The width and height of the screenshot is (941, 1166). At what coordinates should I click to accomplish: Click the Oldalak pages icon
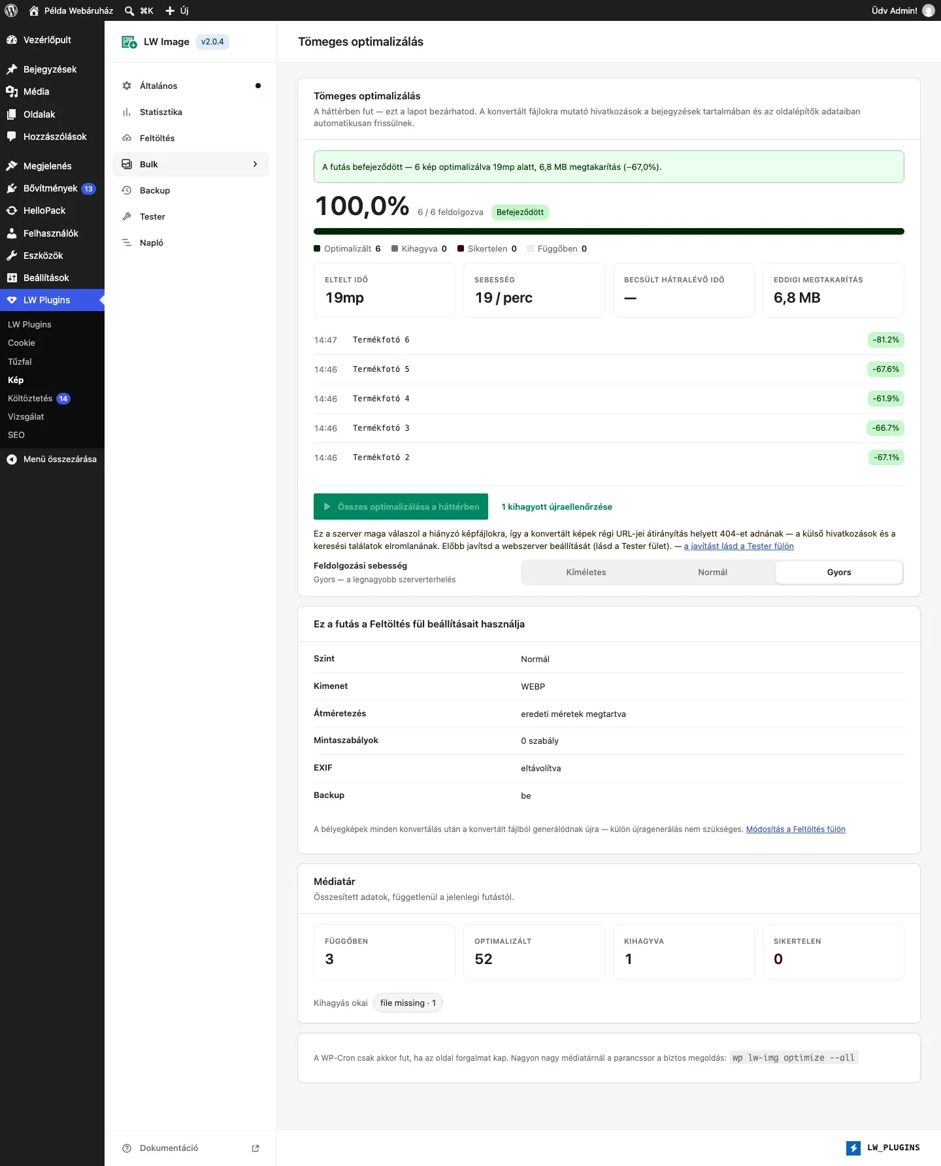coord(12,114)
